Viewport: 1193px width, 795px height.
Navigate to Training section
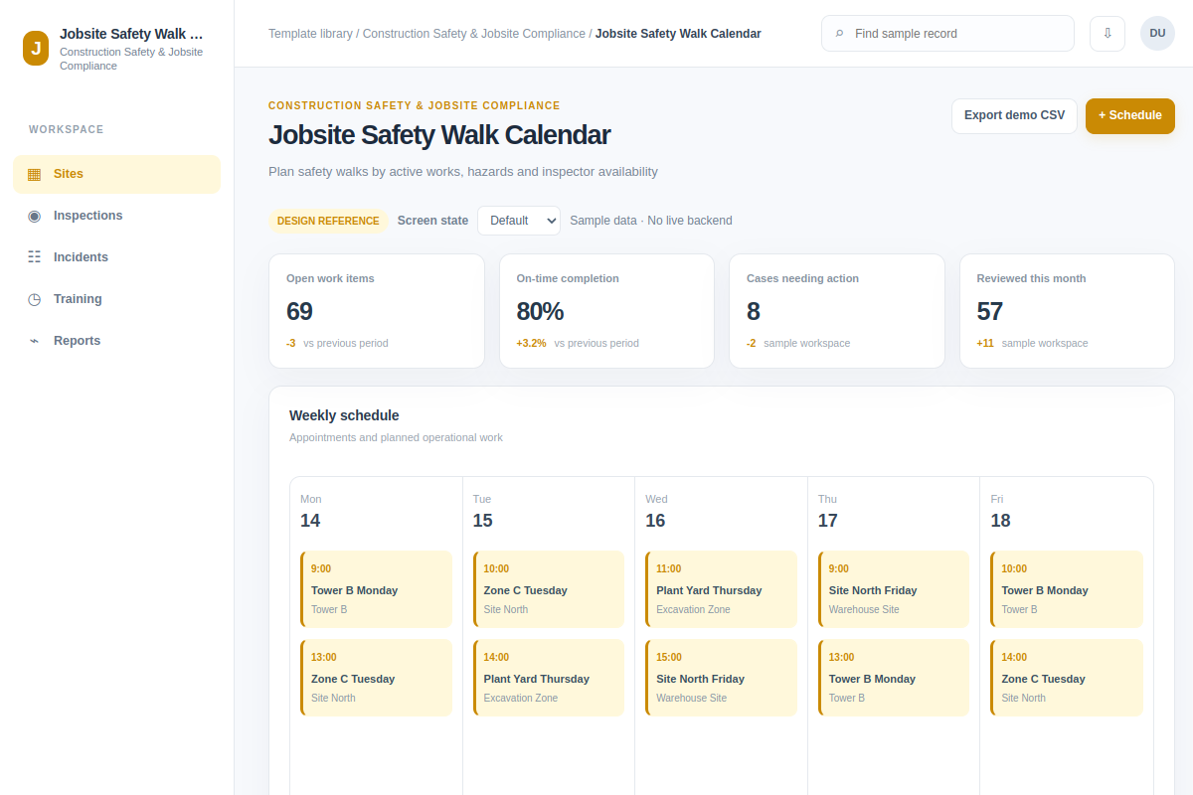pos(116,299)
